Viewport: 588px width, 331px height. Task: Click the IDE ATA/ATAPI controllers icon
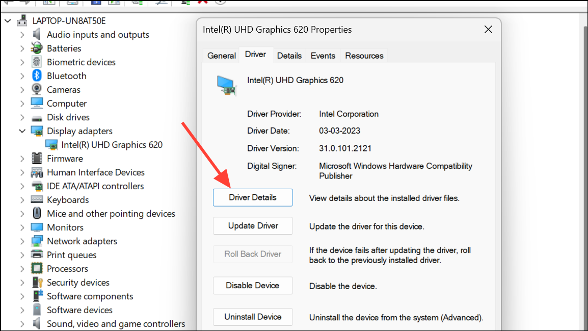pos(37,186)
